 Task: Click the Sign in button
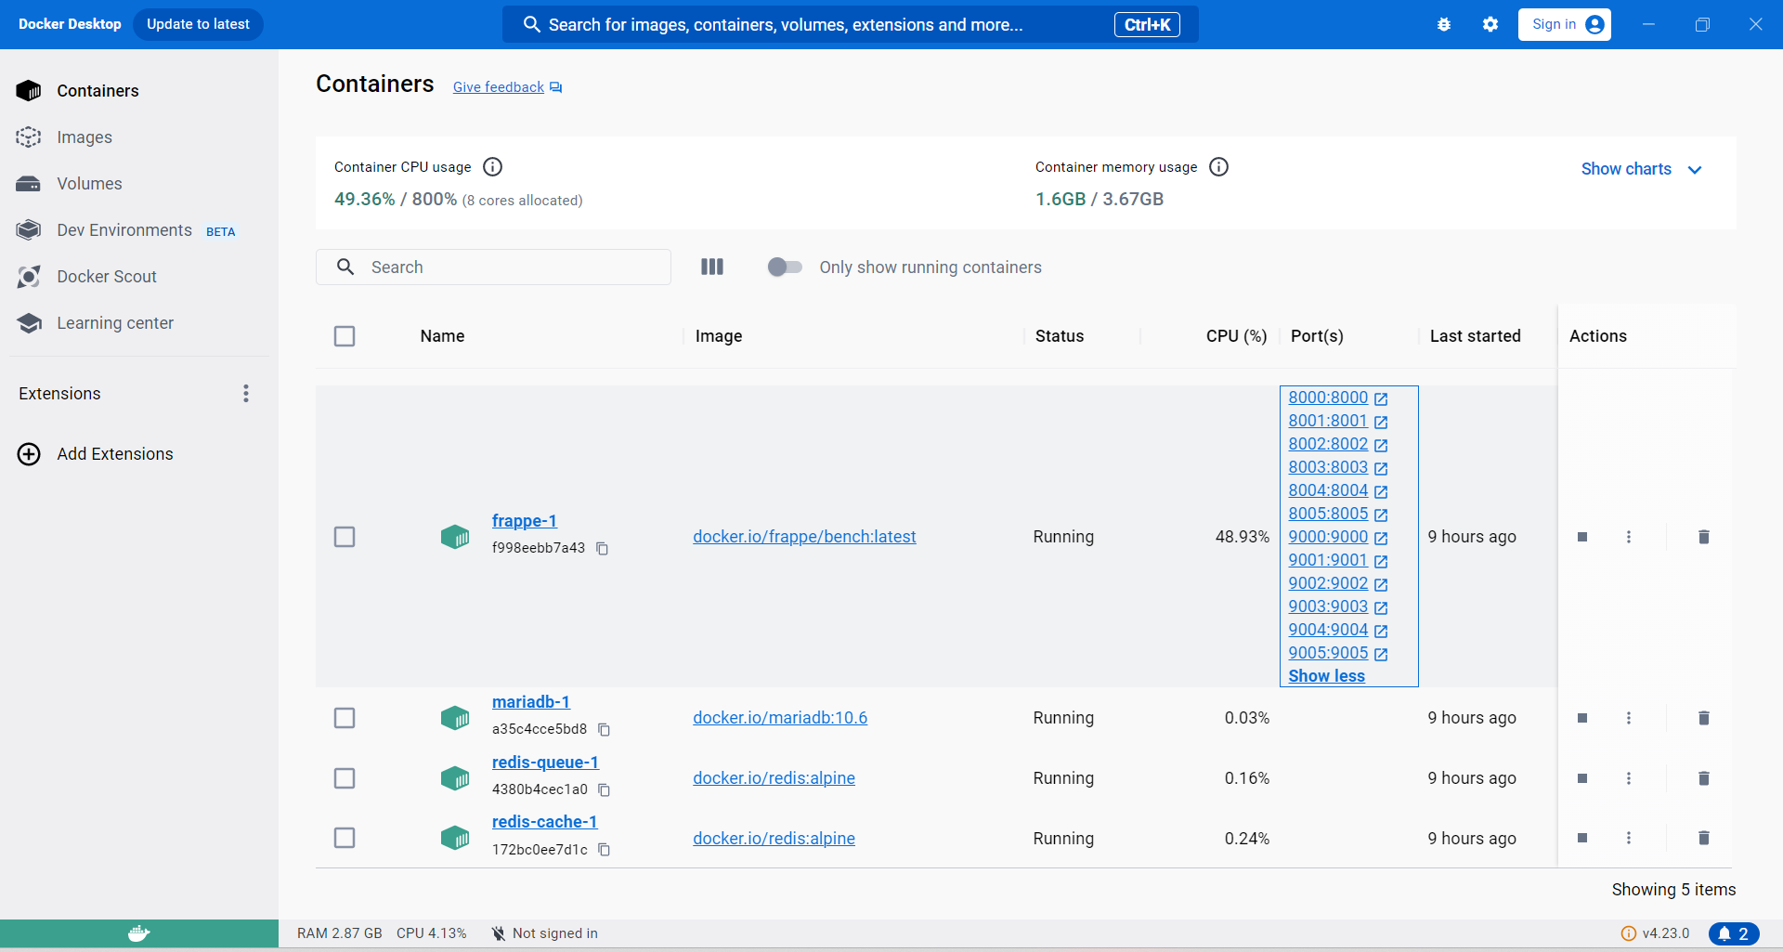[x=1565, y=24]
